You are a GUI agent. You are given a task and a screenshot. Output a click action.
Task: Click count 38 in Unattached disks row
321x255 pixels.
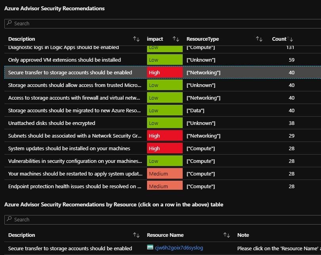tap(292, 123)
